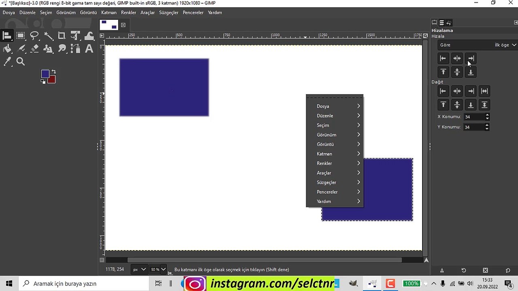Open Renkler in the top menu bar
518x291 pixels.
tap(129, 13)
